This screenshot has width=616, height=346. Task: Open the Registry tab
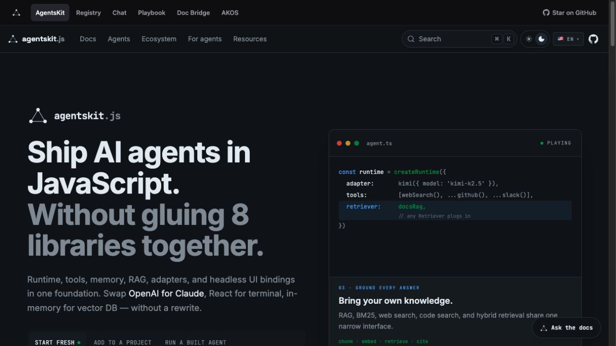89,13
